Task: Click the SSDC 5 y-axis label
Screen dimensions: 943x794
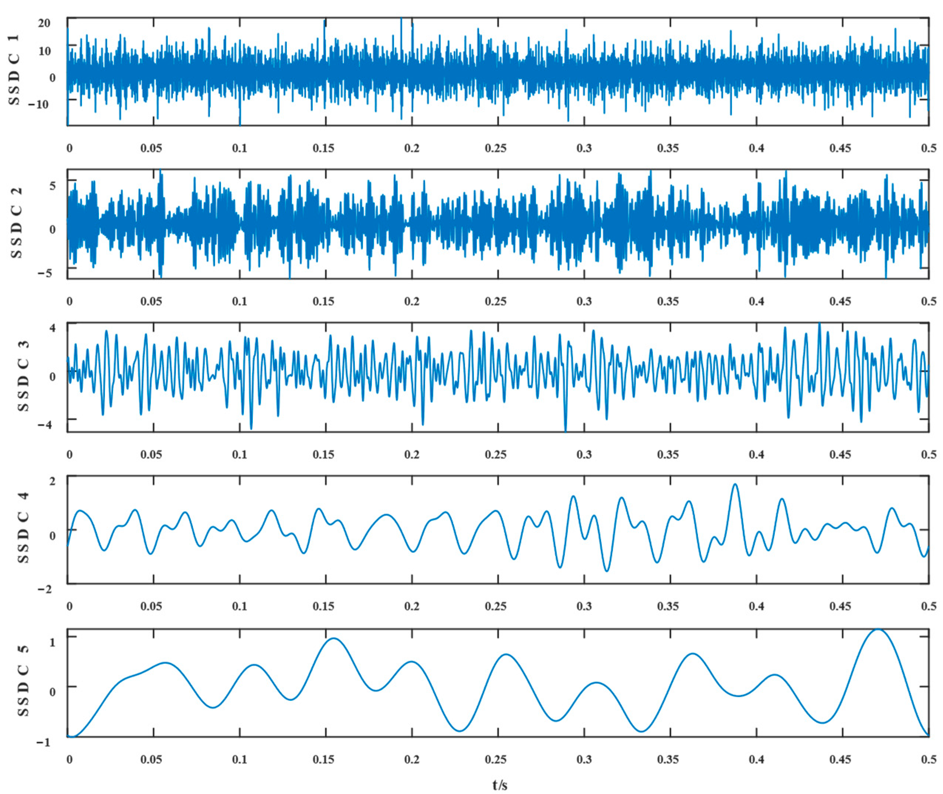Action: (x=23, y=681)
